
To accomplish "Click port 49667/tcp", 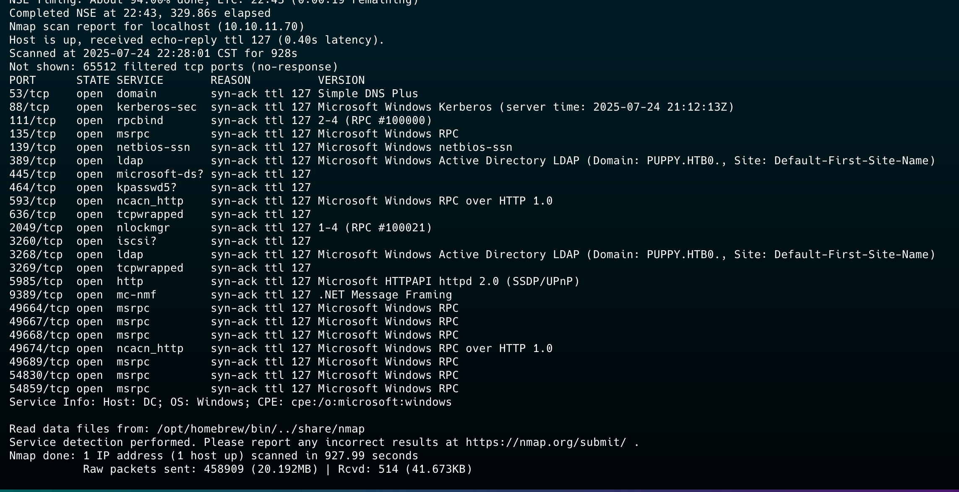I will click(39, 322).
